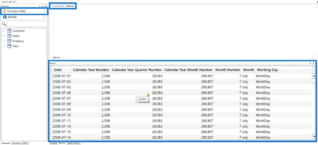Viewport: 318px width, 145px height.
Task: Open the 100 % zoom dropdown
Action: 60,58
